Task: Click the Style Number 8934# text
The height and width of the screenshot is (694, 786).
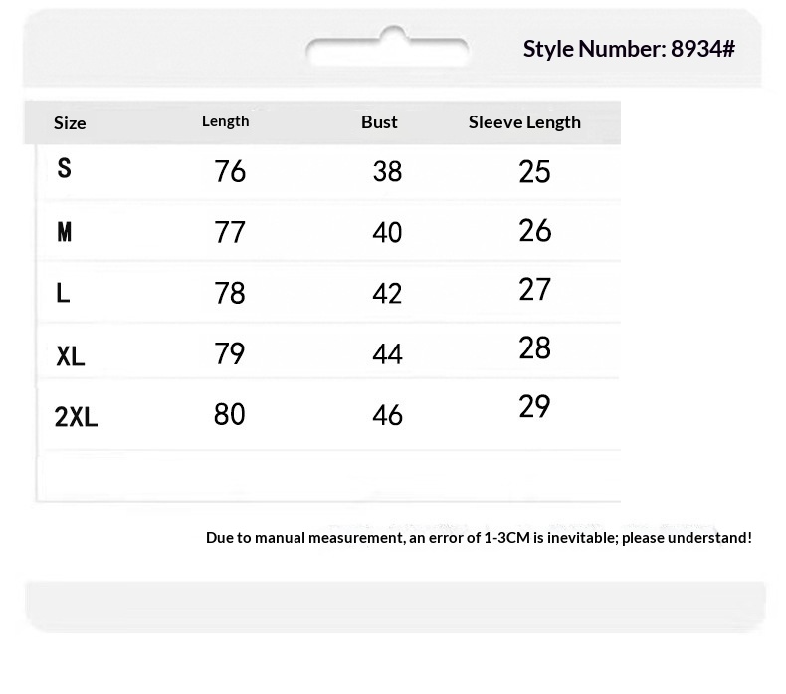Action: tap(629, 49)
